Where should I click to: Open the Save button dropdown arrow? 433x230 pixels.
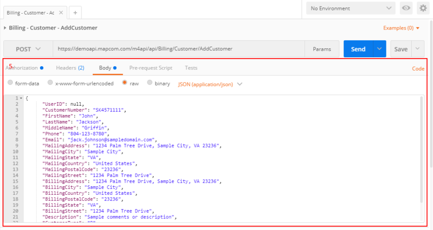417,49
